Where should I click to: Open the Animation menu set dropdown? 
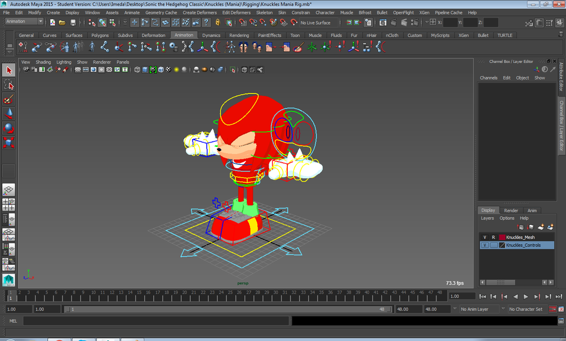point(21,21)
